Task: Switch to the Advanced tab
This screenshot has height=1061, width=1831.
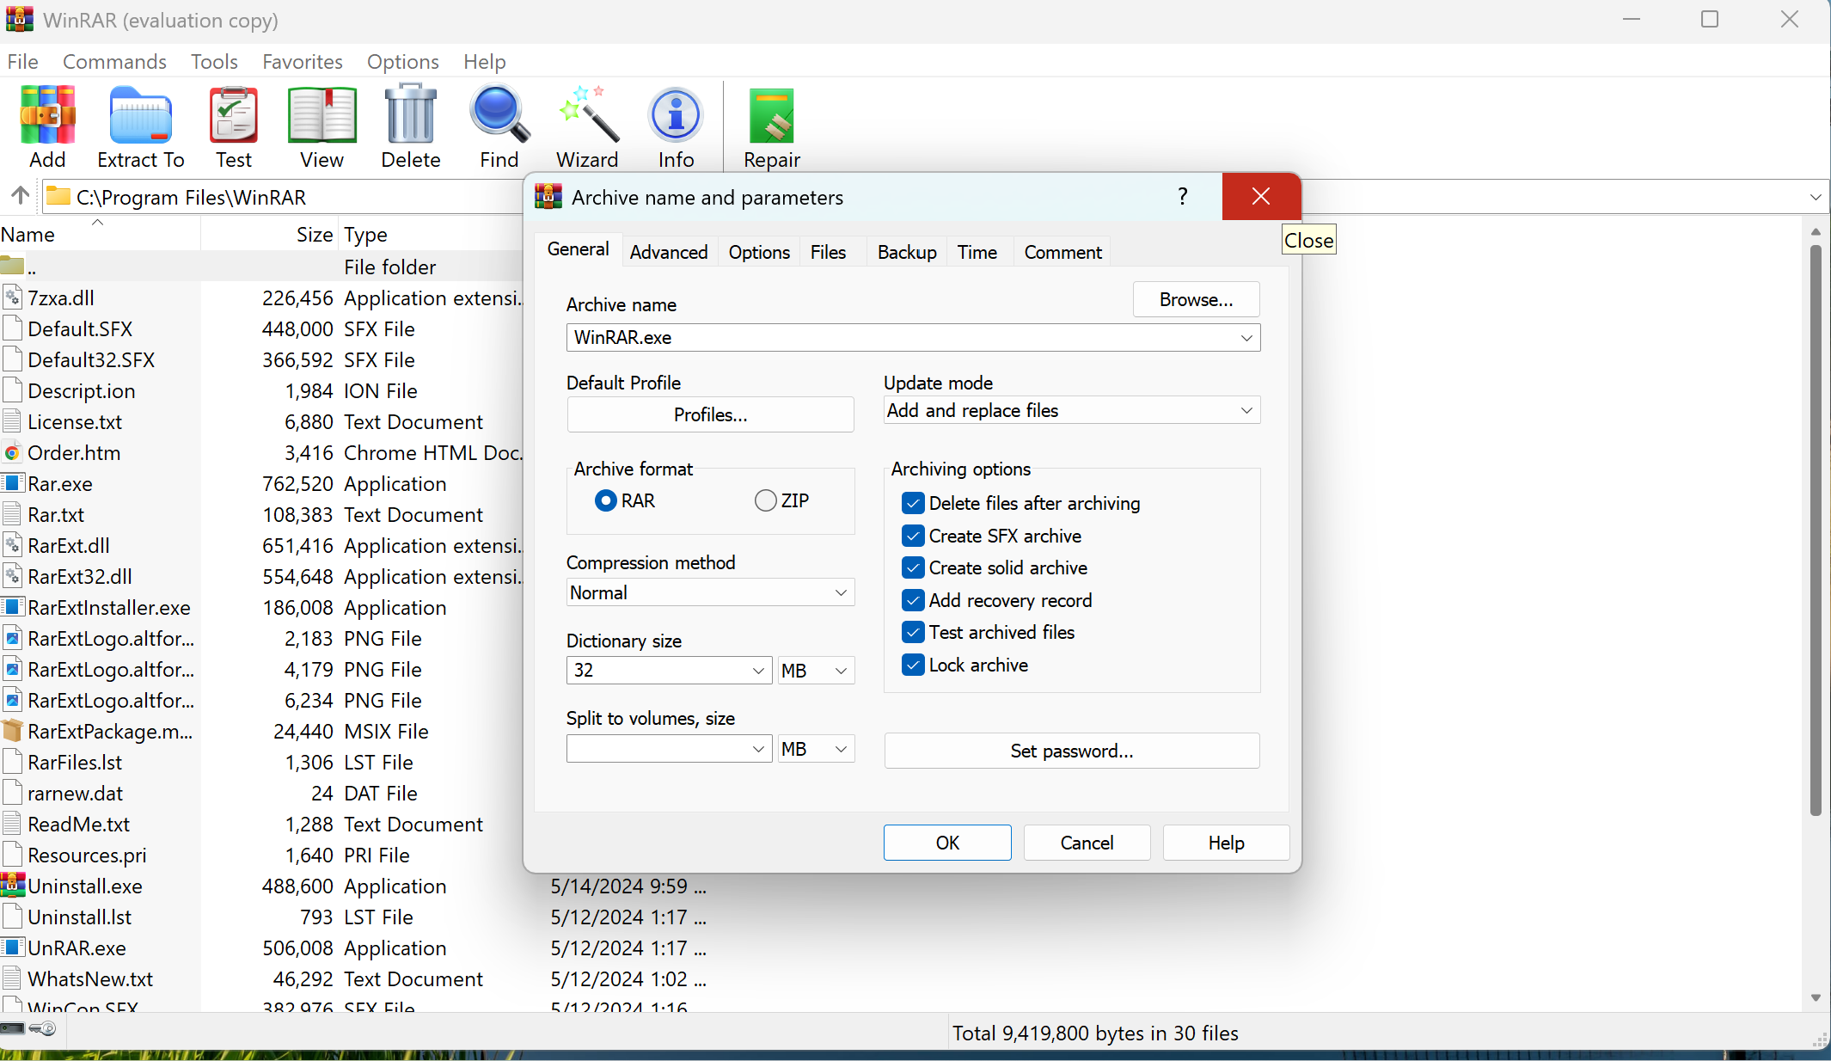Action: [x=669, y=252]
